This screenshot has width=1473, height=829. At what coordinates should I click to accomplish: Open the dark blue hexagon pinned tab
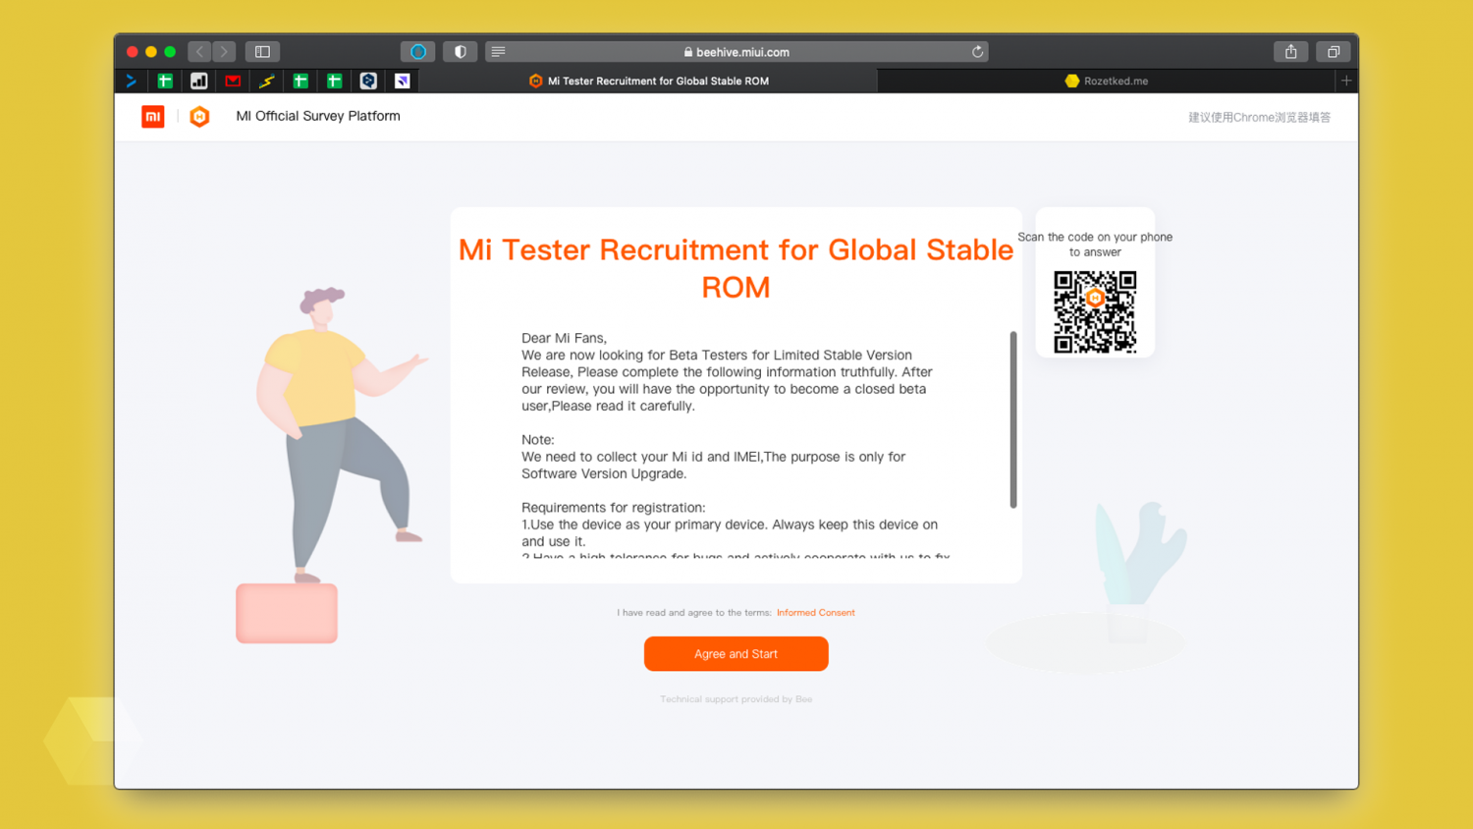coord(368,81)
